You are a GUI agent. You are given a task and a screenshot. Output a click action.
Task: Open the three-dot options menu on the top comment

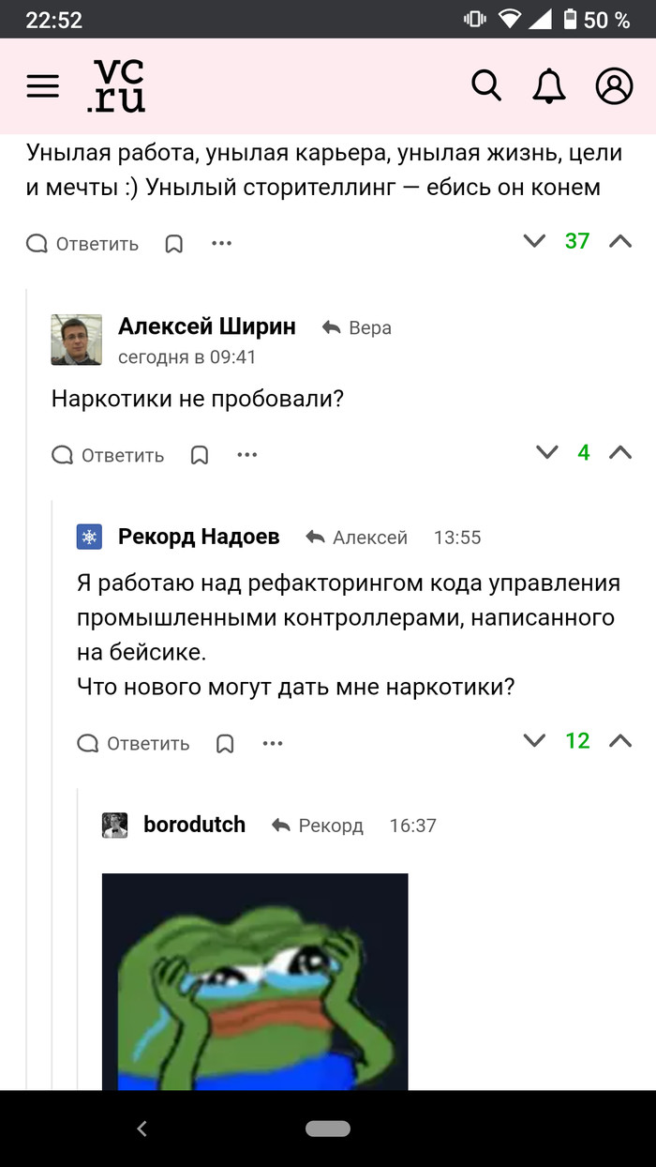[x=221, y=242]
